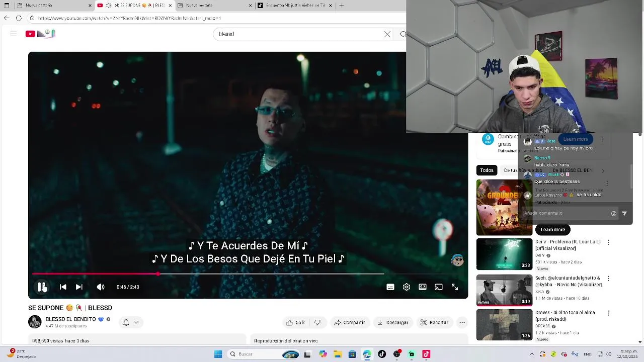The width and height of the screenshot is (644, 362).
Task: Open the YouTube guide hamburger menu
Action: [x=14, y=34]
